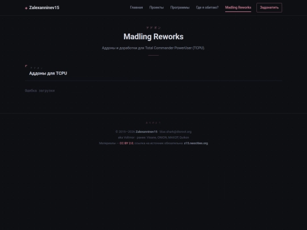Click the Задонатить button
The height and width of the screenshot is (230, 307).
pyautogui.click(x=269, y=7)
